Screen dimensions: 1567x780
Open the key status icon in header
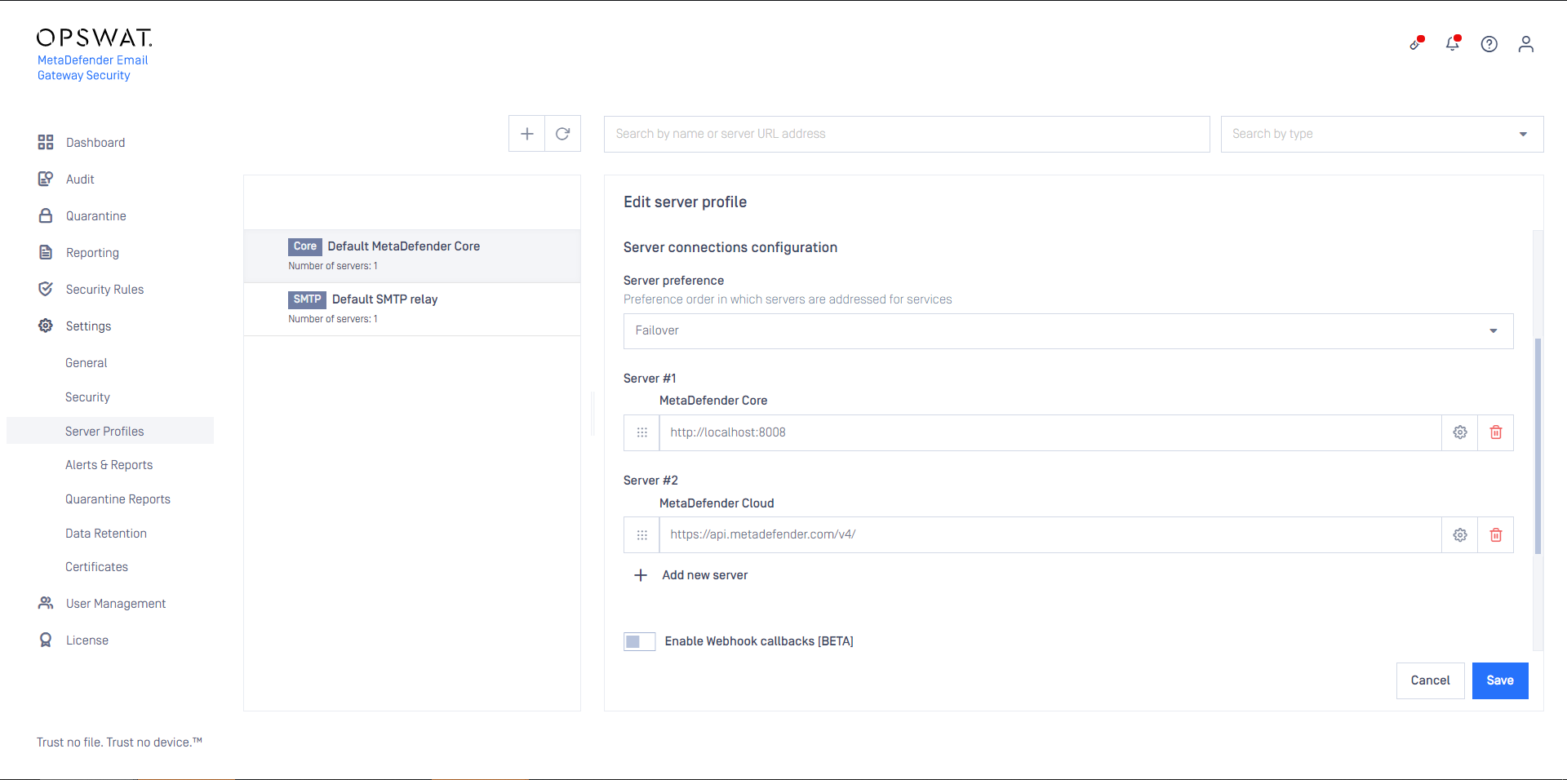(x=1417, y=43)
